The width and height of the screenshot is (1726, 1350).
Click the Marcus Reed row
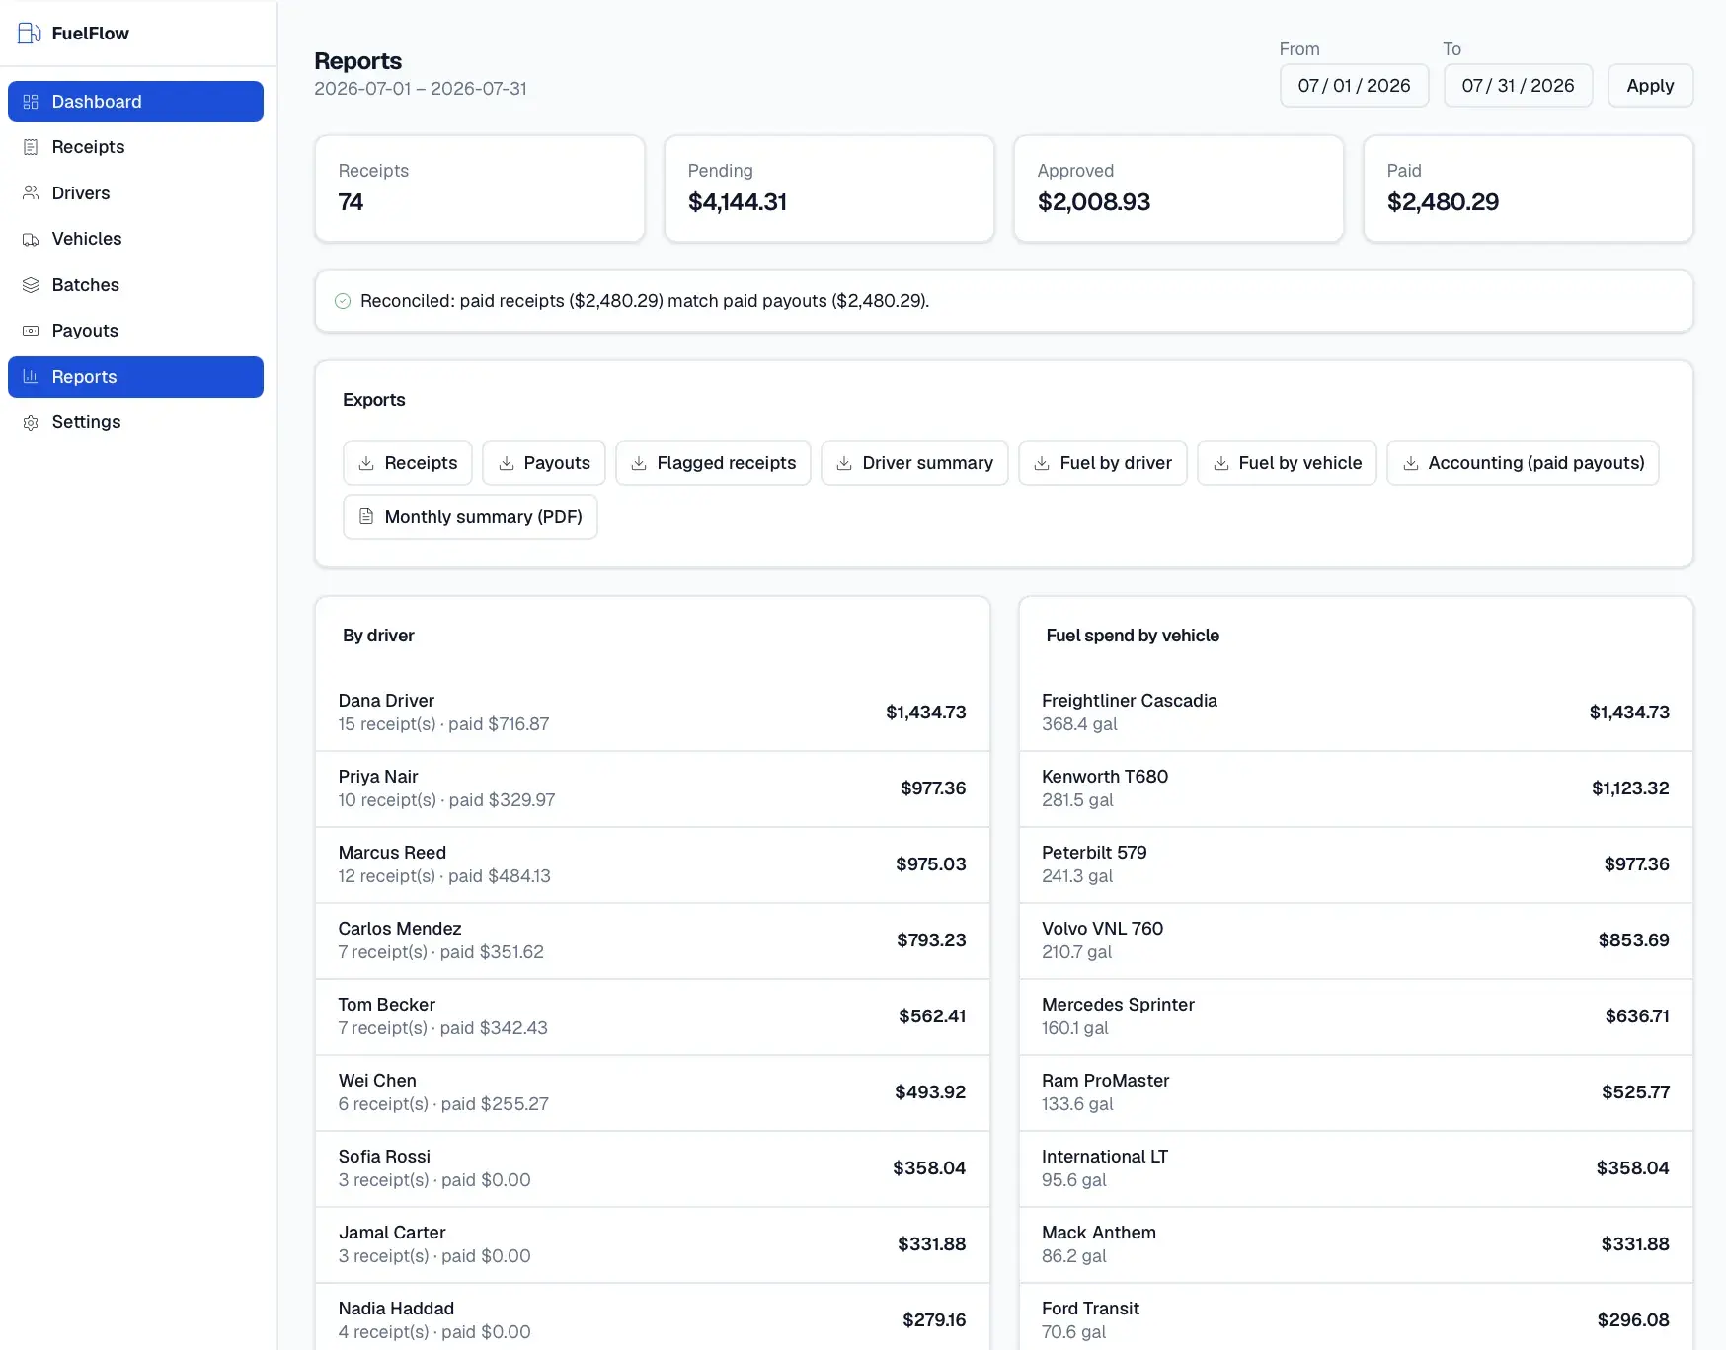(653, 864)
